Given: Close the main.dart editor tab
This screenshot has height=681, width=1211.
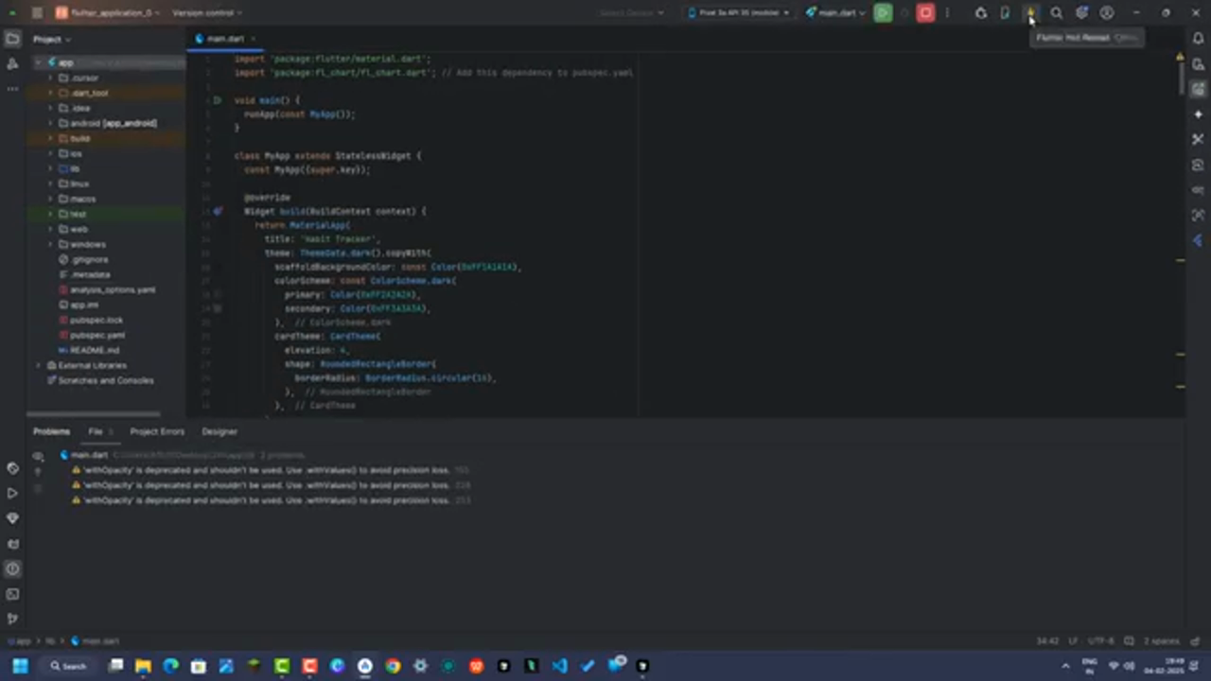Looking at the screenshot, I should [x=254, y=39].
